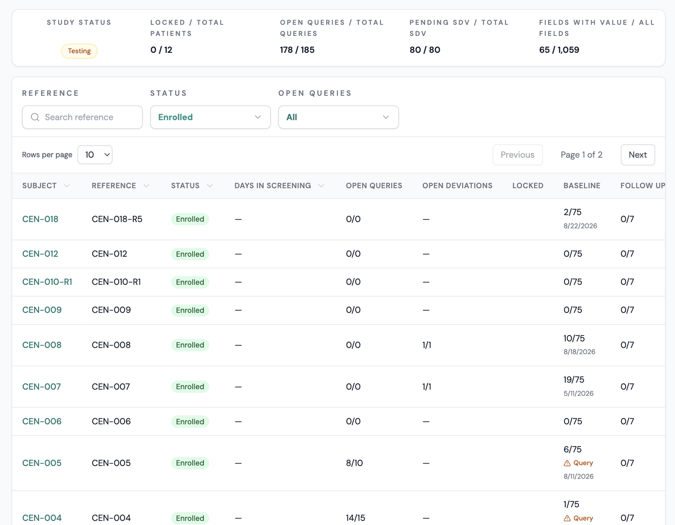The height and width of the screenshot is (525, 675).
Task: Sort by Subject column chevron
Action: coord(67,186)
